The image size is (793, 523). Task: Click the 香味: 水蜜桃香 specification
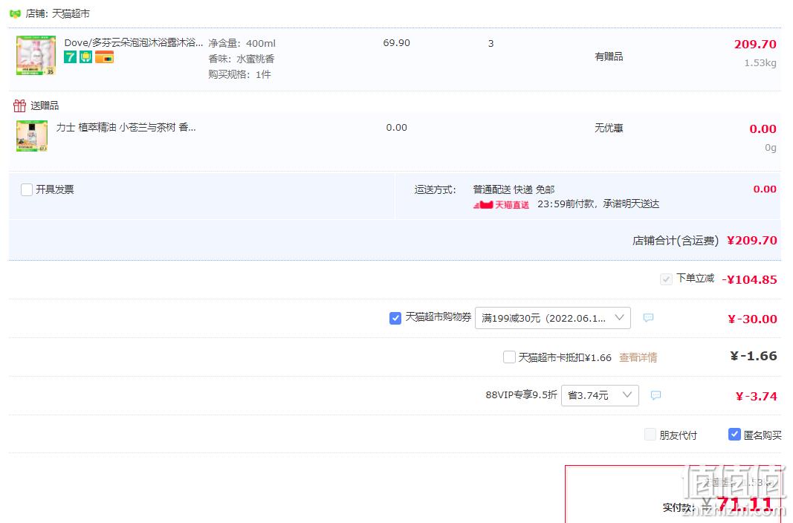[x=242, y=59]
